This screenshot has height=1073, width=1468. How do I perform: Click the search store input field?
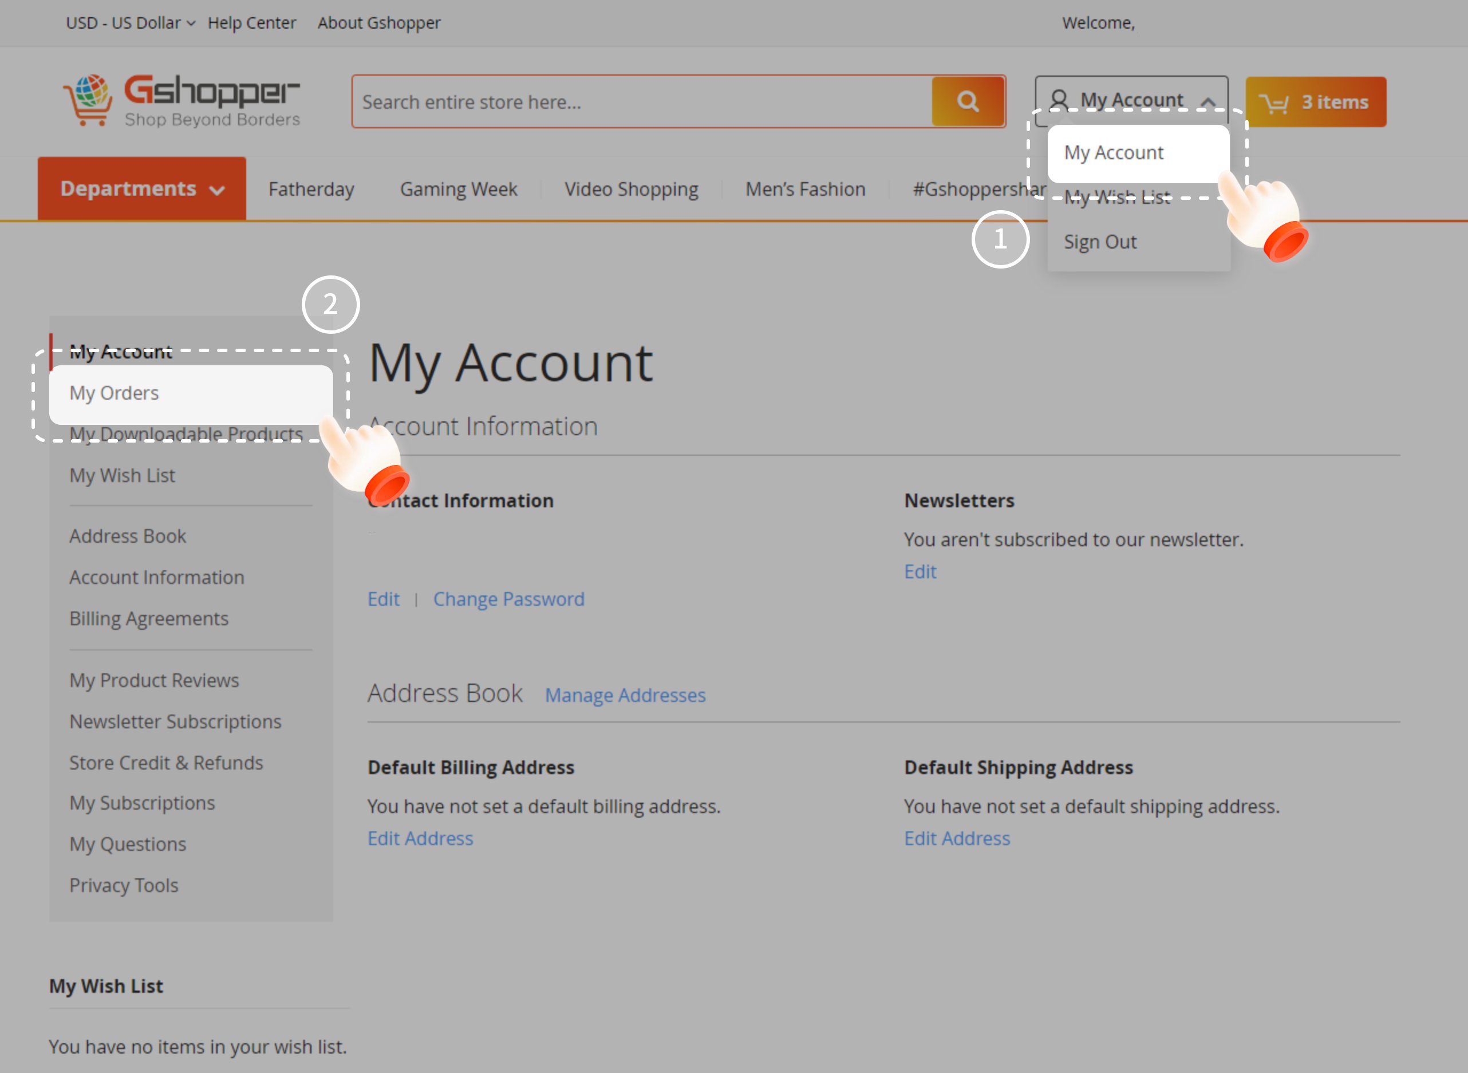click(642, 102)
